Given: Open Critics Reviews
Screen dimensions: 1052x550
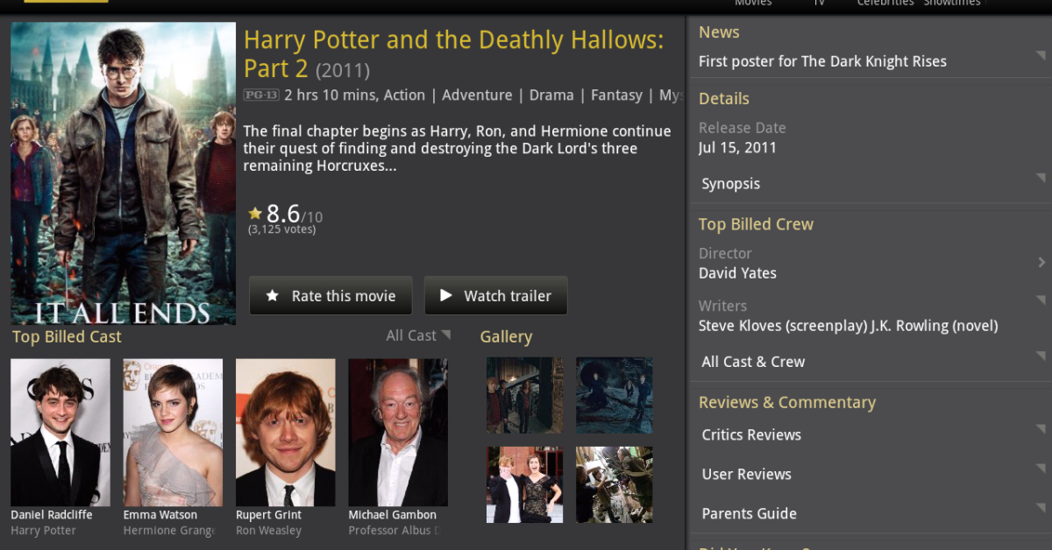Looking at the screenshot, I should click(751, 434).
